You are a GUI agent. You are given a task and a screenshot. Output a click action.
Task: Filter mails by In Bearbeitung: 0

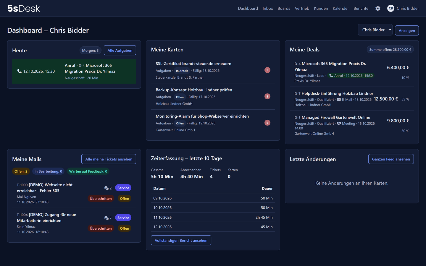pyautogui.click(x=48, y=171)
